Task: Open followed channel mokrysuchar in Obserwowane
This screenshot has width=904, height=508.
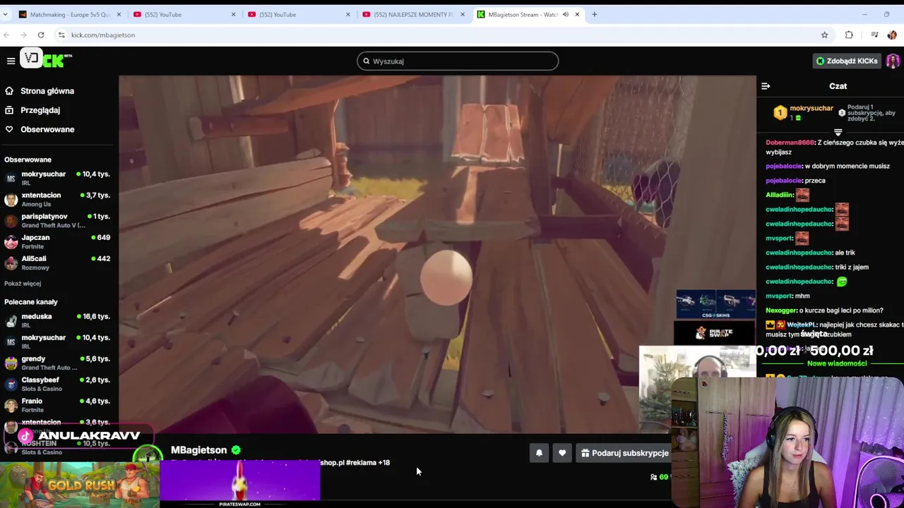Action: coord(57,178)
